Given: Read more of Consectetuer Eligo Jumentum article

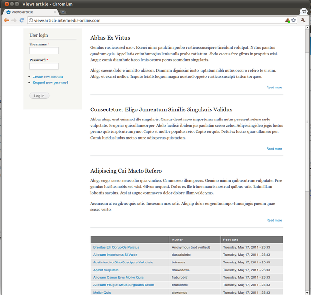Looking at the screenshot, I should [274, 149].
